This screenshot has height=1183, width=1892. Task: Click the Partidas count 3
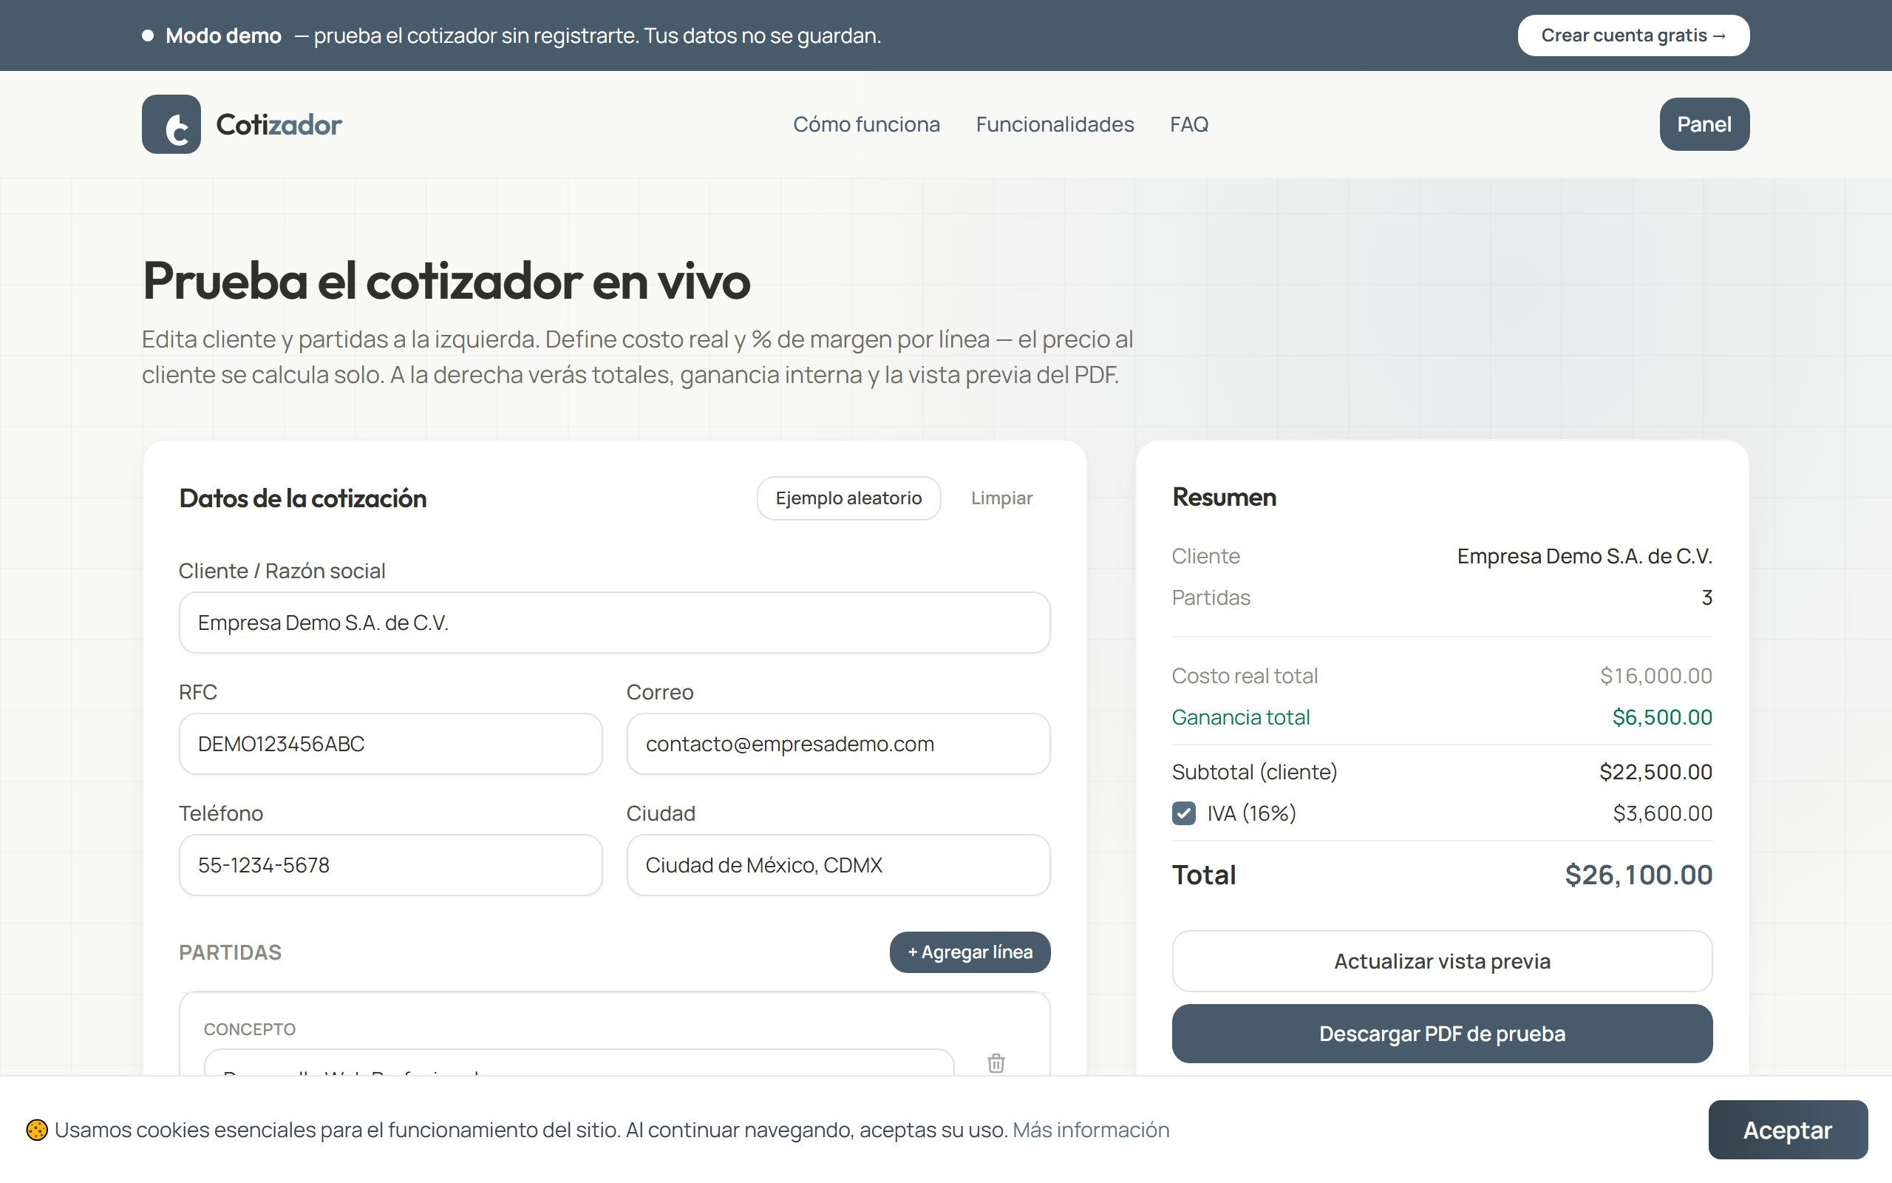tap(1706, 597)
